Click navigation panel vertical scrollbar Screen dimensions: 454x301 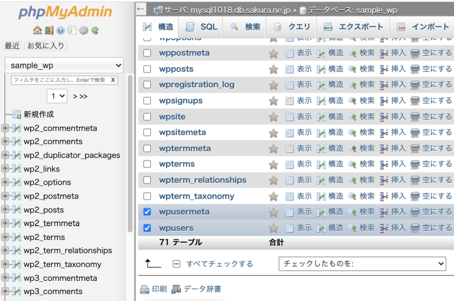pos(130,153)
